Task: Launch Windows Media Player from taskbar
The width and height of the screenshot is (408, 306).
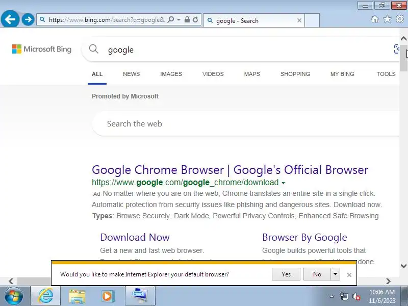Action: coord(108,296)
